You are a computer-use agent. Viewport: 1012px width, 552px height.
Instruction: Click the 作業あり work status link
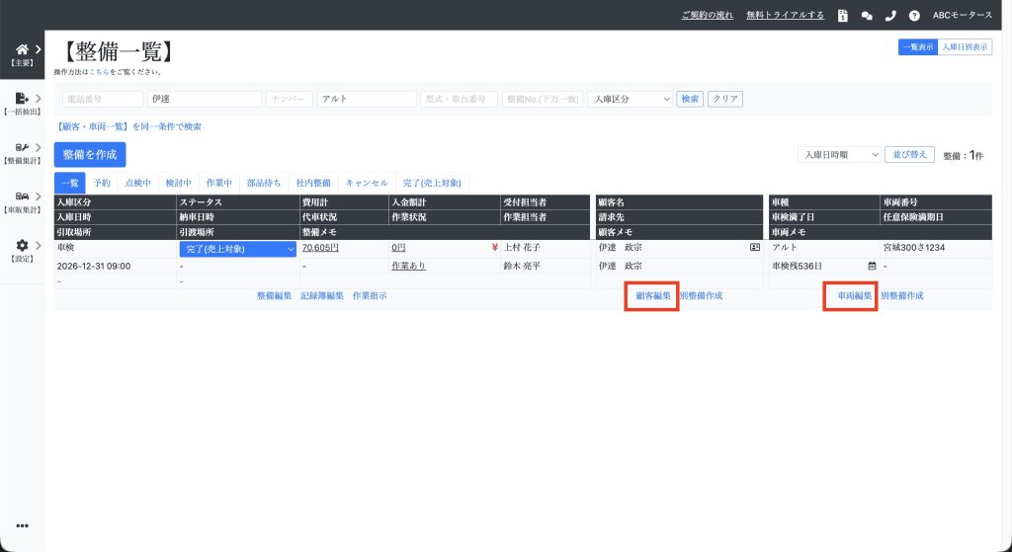click(x=408, y=266)
